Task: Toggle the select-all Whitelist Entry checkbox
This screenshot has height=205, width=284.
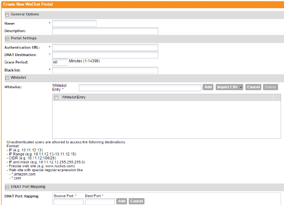Action: [x=56, y=98]
